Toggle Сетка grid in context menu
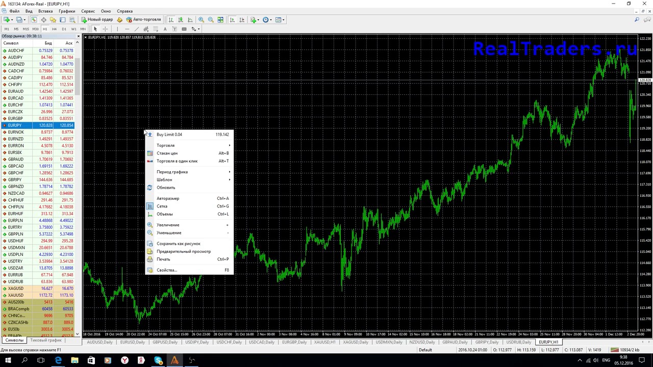 (189, 206)
